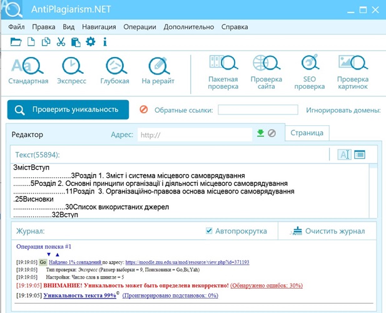
Task: Open the Найдено 1% совпадений link
Action: click(x=75, y=262)
